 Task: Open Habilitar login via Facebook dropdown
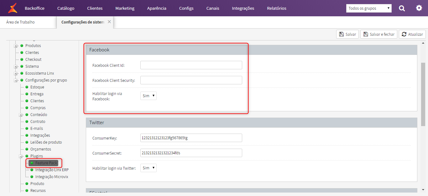[x=148, y=96]
